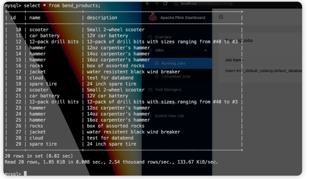Click 'water resistent black wind breaker' in row 27

click(133, 132)
